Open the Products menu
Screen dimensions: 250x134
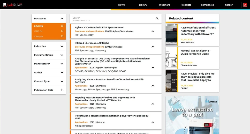point(186,5)
